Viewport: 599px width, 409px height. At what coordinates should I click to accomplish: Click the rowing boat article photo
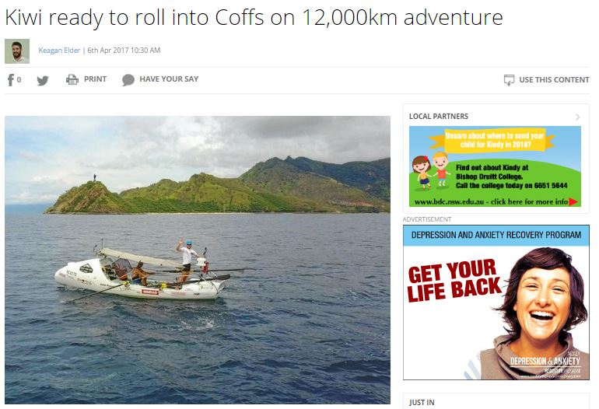pyautogui.click(x=198, y=260)
